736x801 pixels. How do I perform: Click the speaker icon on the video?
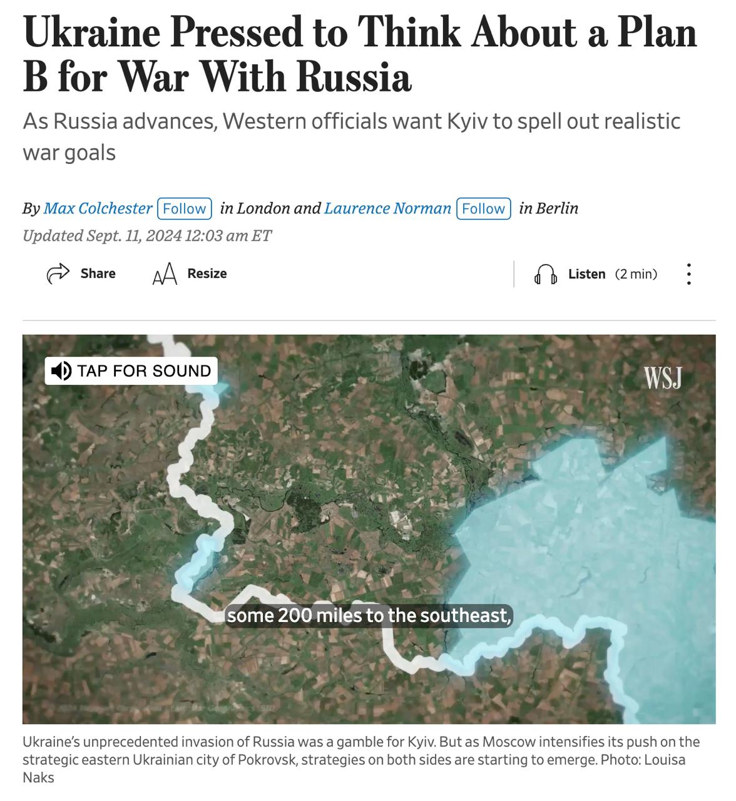click(61, 371)
